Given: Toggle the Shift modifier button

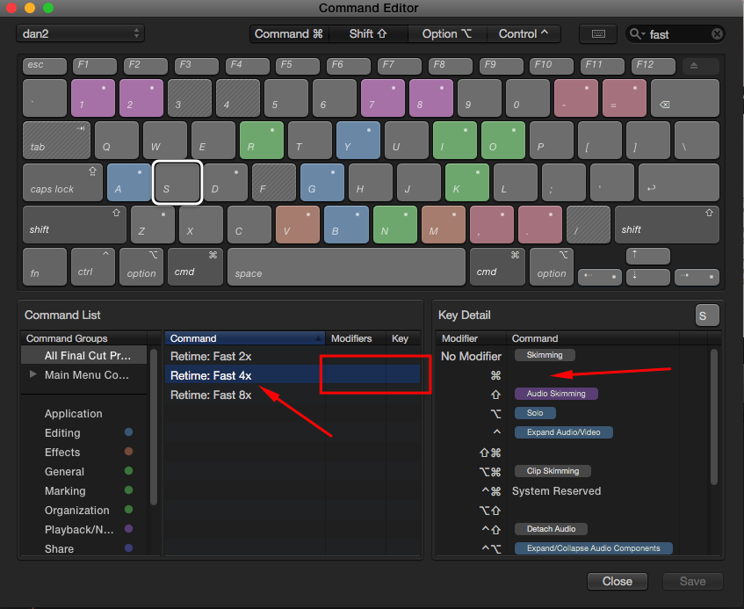Looking at the screenshot, I should point(368,34).
